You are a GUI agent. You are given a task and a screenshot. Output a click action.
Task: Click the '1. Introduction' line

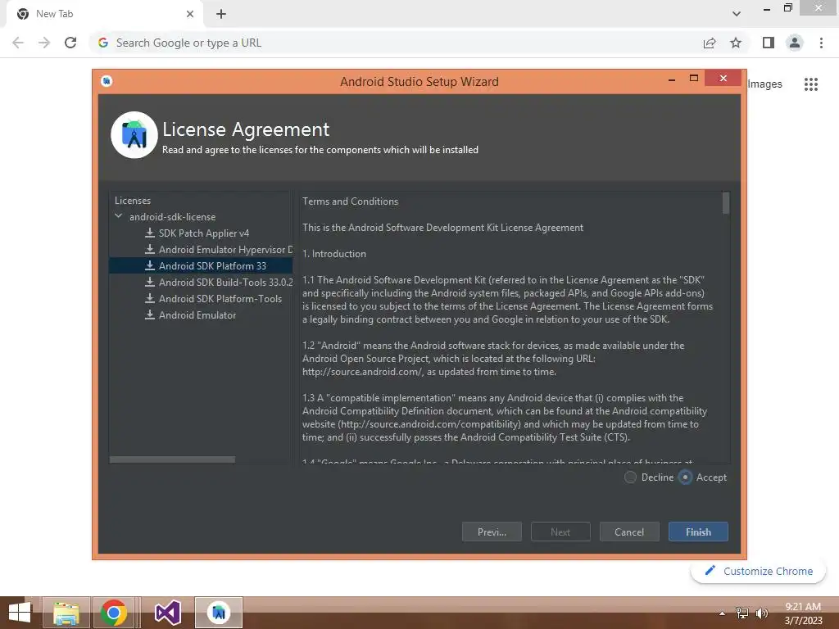coord(334,254)
